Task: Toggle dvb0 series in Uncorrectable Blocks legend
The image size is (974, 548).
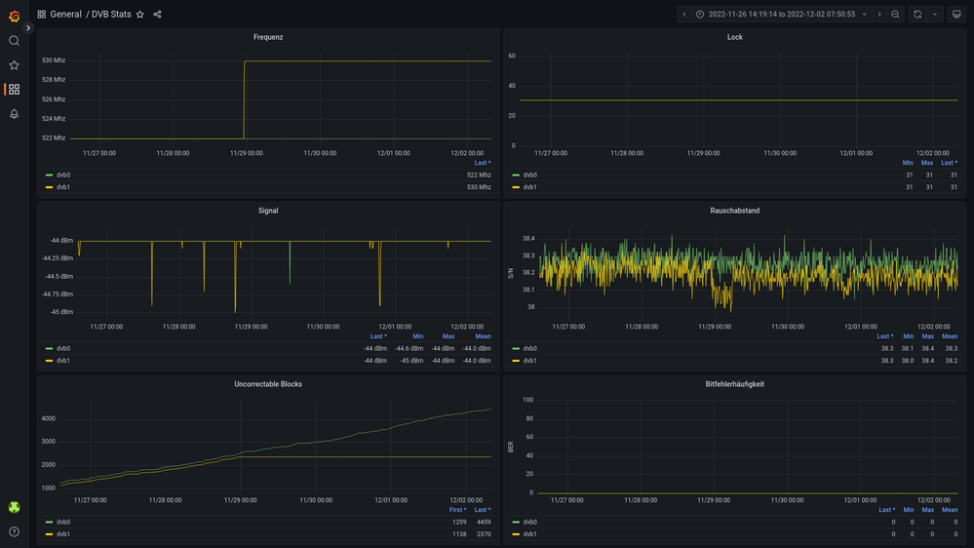Action: point(63,522)
